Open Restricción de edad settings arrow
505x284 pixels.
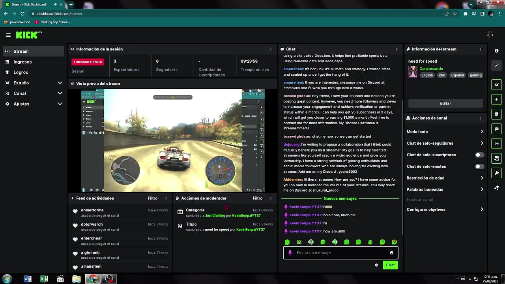pos(482,178)
